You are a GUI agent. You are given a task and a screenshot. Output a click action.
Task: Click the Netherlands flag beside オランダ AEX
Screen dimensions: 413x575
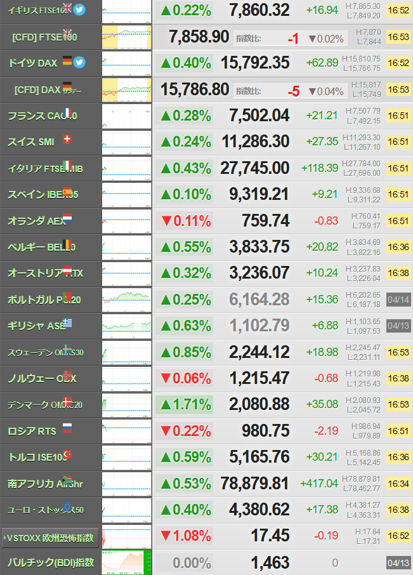pos(67,218)
